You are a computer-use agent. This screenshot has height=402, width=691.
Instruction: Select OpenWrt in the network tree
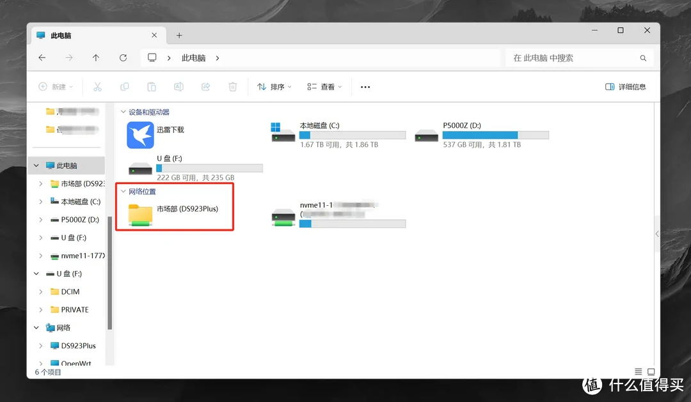(x=70, y=363)
